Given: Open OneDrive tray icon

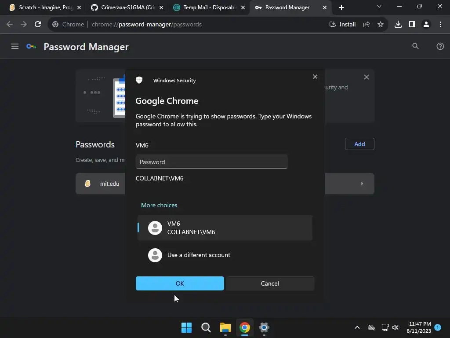Looking at the screenshot, I should (371, 327).
